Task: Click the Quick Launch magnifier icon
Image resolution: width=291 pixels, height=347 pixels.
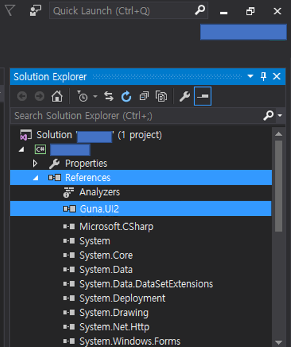Action: 200,10
